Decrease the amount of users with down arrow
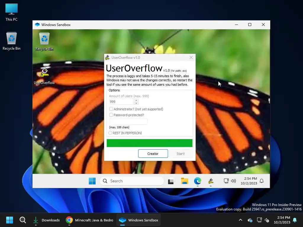303x227 pixels. (x=136, y=103)
